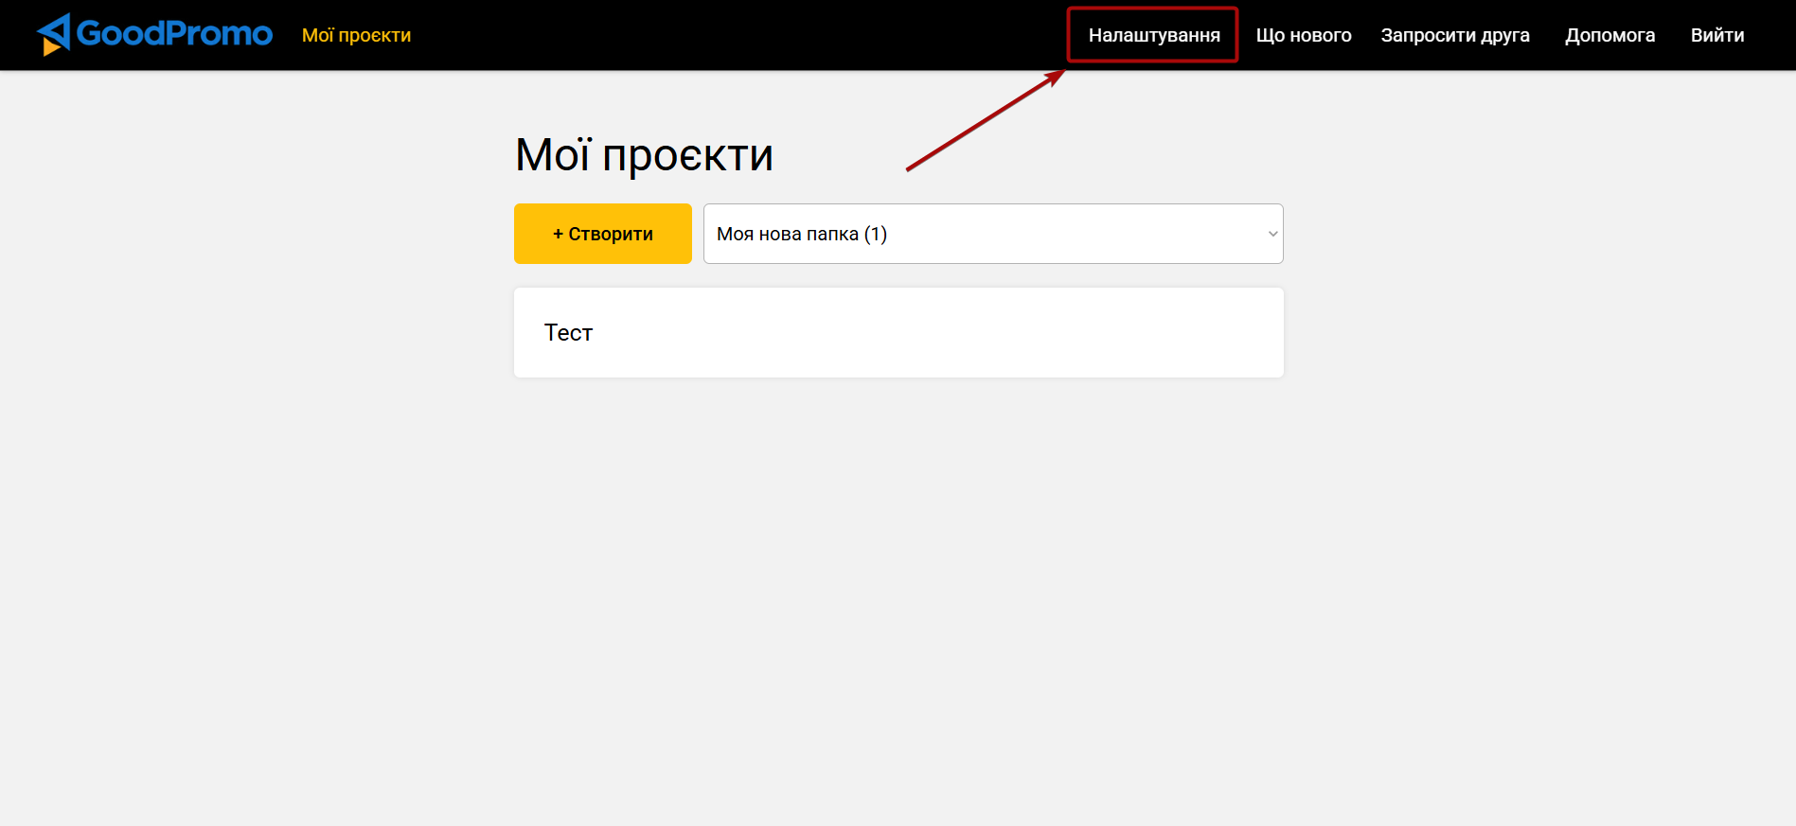
Task: Open Мої проєкти in the top bar
Action: coord(356,35)
